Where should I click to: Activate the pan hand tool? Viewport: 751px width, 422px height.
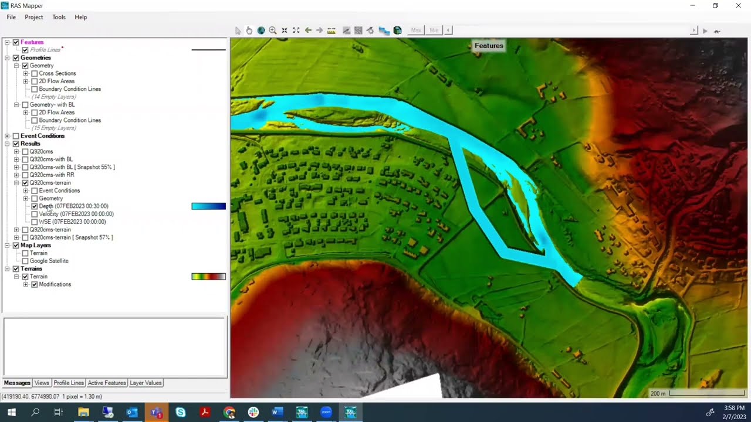pyautogui.click(x=249, y=30)
